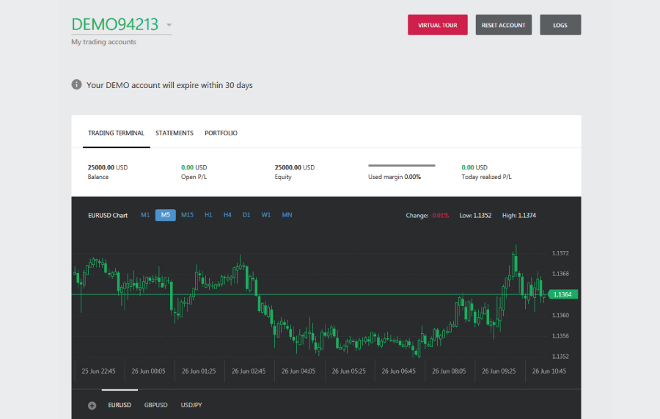
Task: Click the 26 Jun 05:25 time label
Action: click(348, 371)
